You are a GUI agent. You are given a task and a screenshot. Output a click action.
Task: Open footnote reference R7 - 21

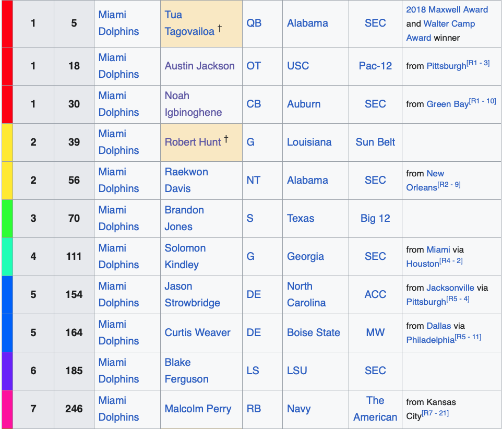point(435,413)
